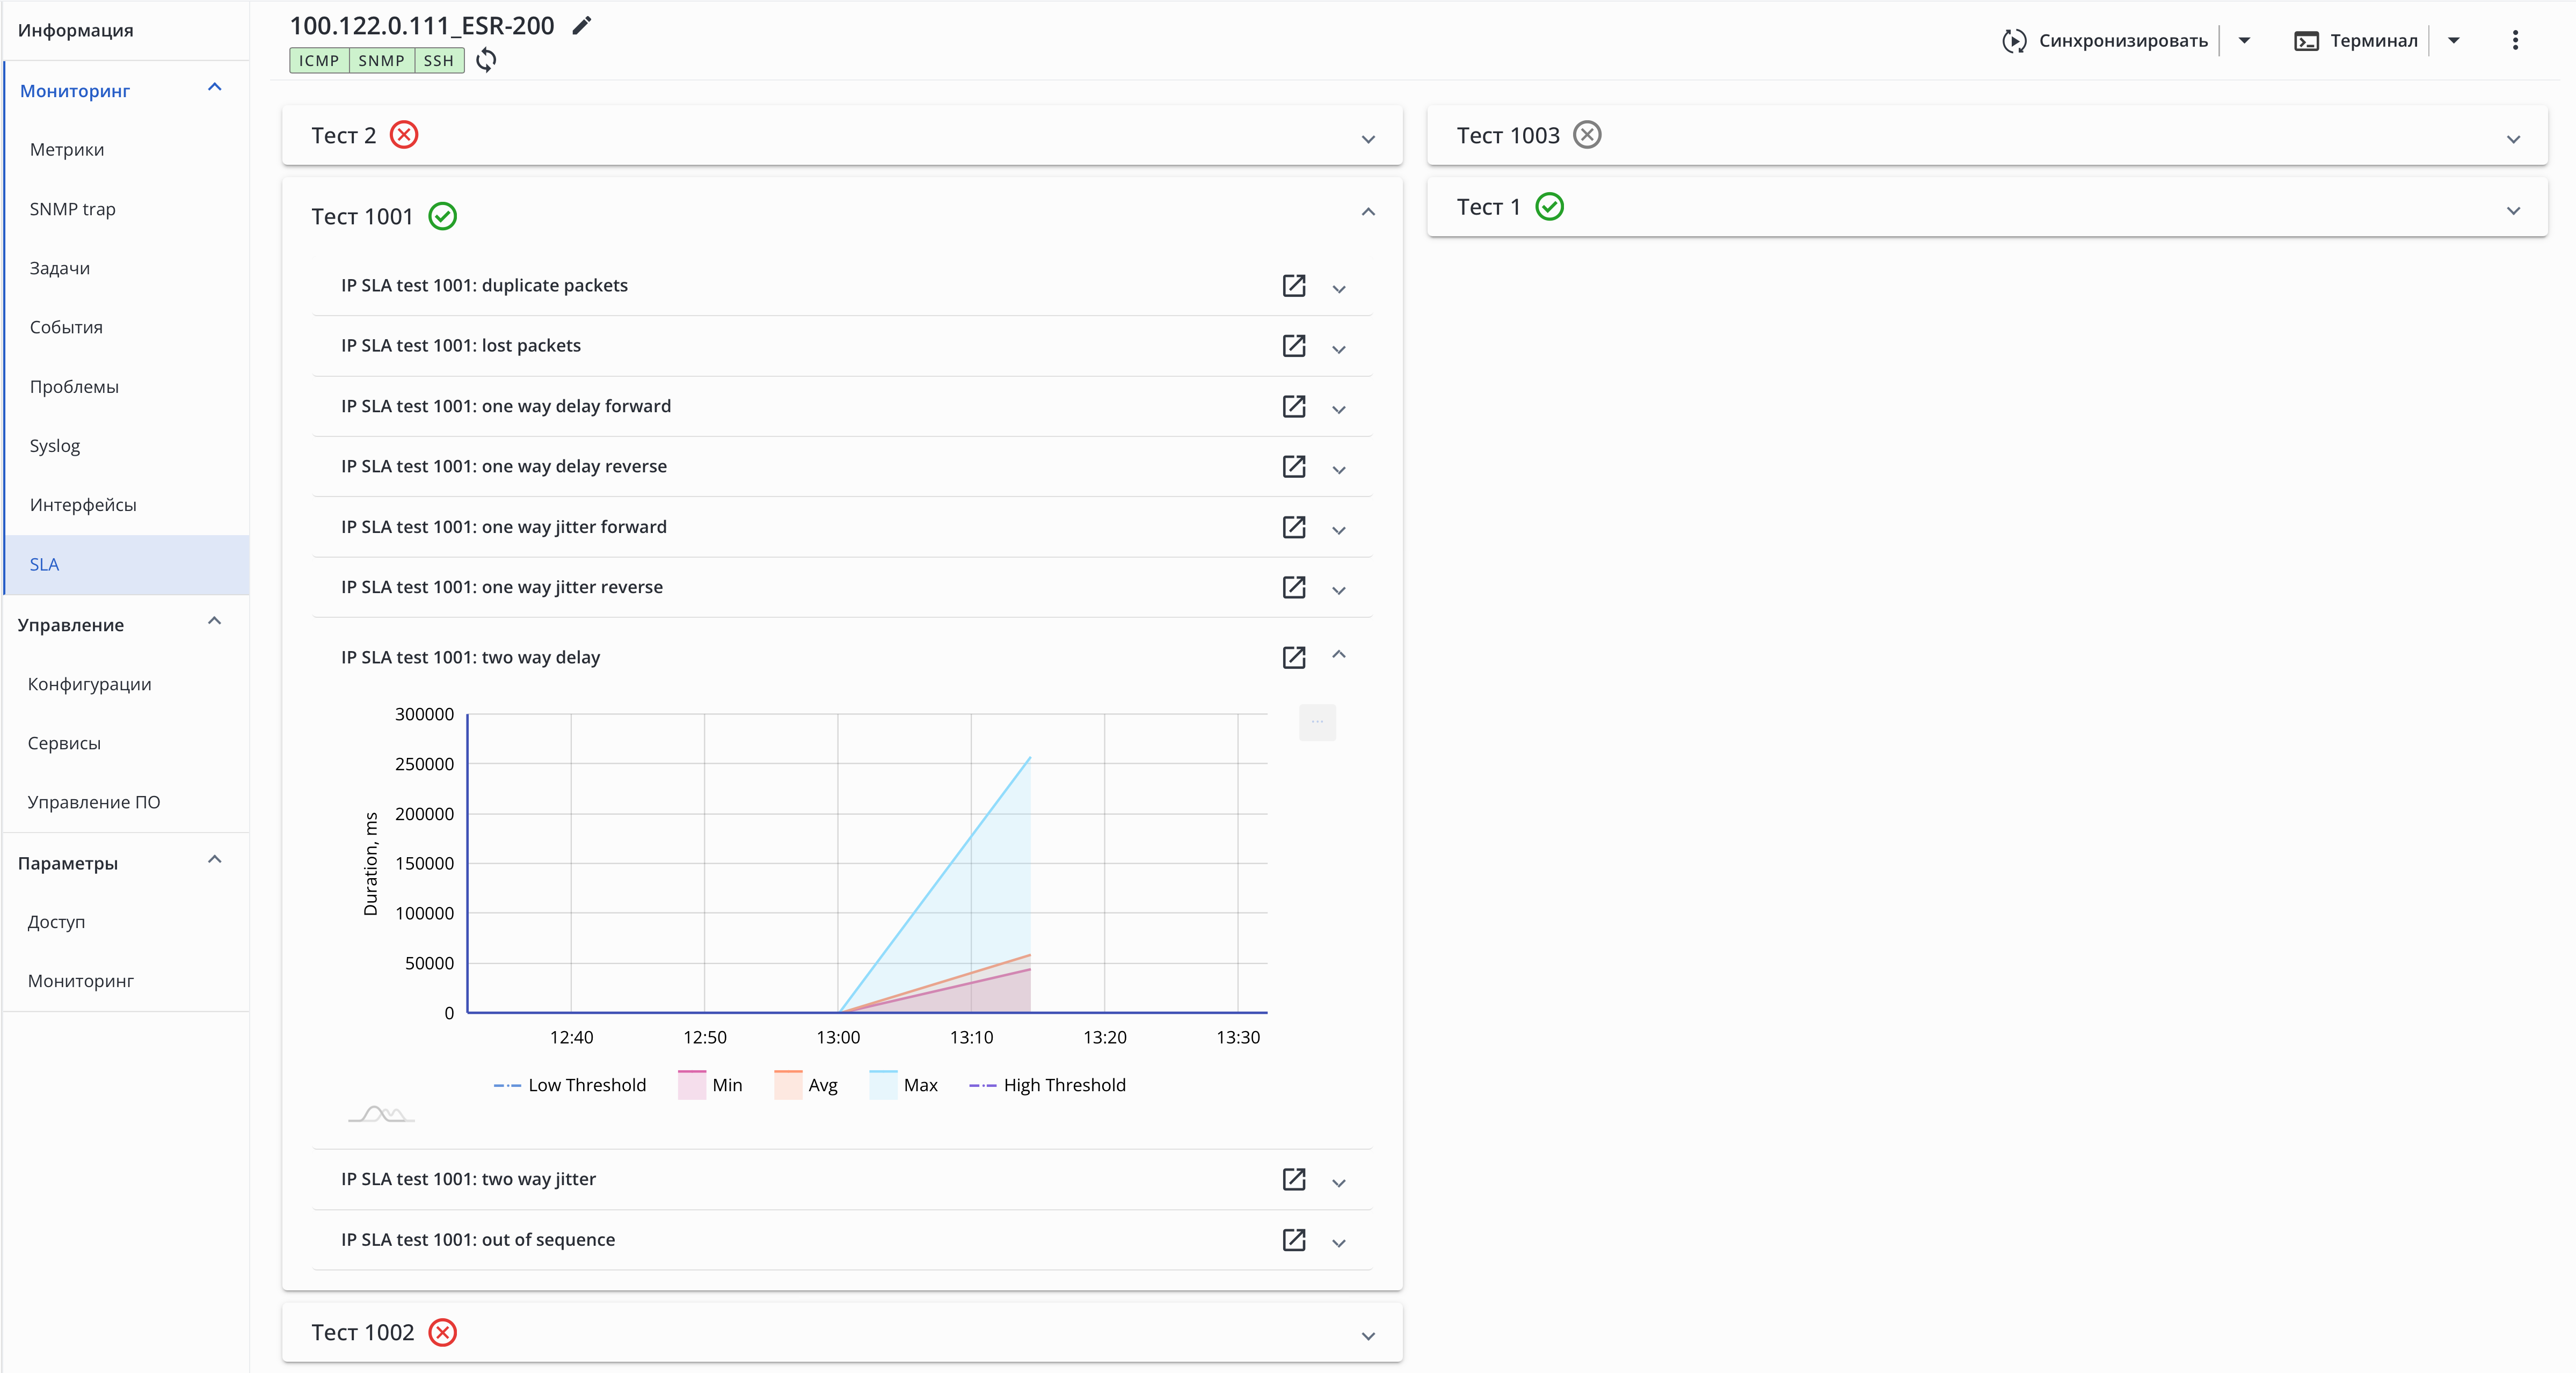2576x1373 pixels.
Task: Open 'lost packets' graph via external link icon
Action: pos(1293,346)
